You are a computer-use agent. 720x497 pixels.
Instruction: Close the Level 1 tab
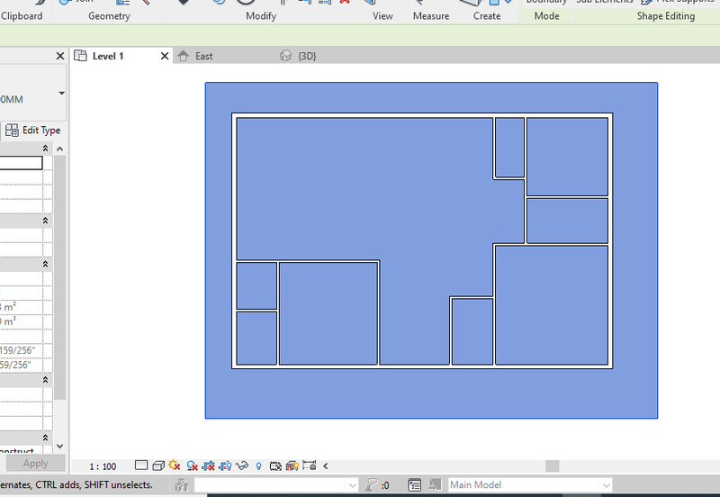point(165,56)
